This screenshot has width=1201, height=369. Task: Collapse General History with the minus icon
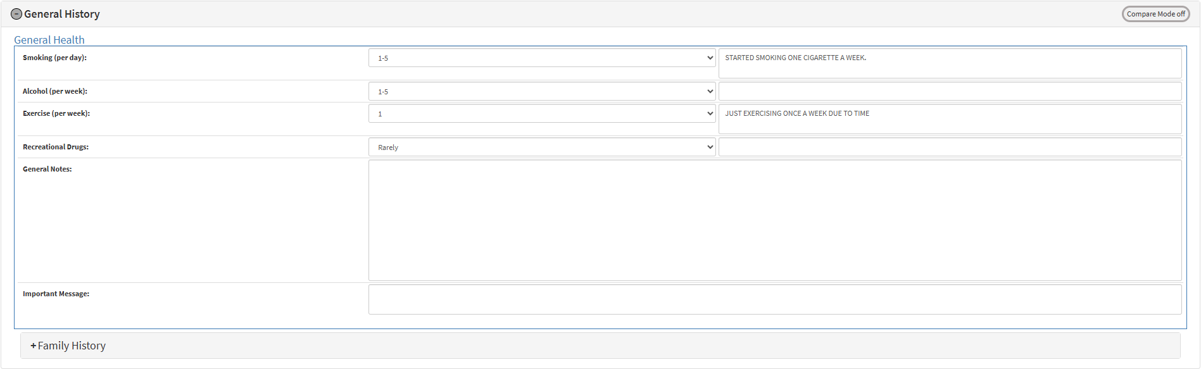(16, 14)
